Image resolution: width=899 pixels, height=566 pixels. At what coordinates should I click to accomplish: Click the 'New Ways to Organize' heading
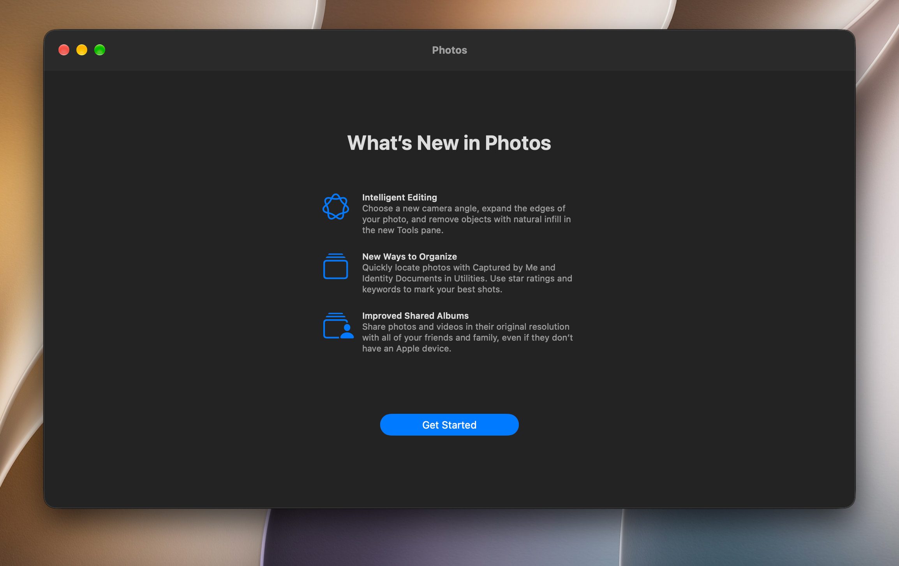coord(409,257)
